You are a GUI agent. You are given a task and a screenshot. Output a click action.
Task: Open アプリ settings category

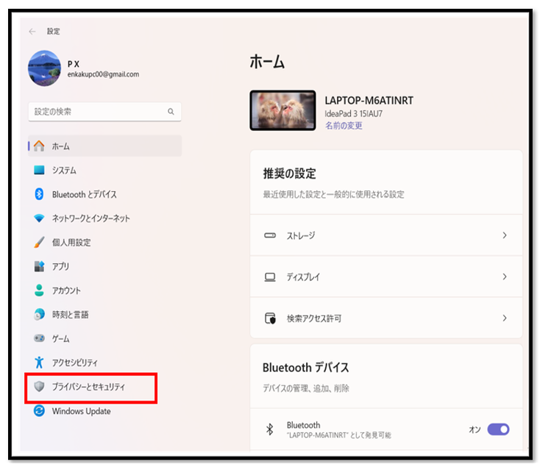tap(60, 266)
